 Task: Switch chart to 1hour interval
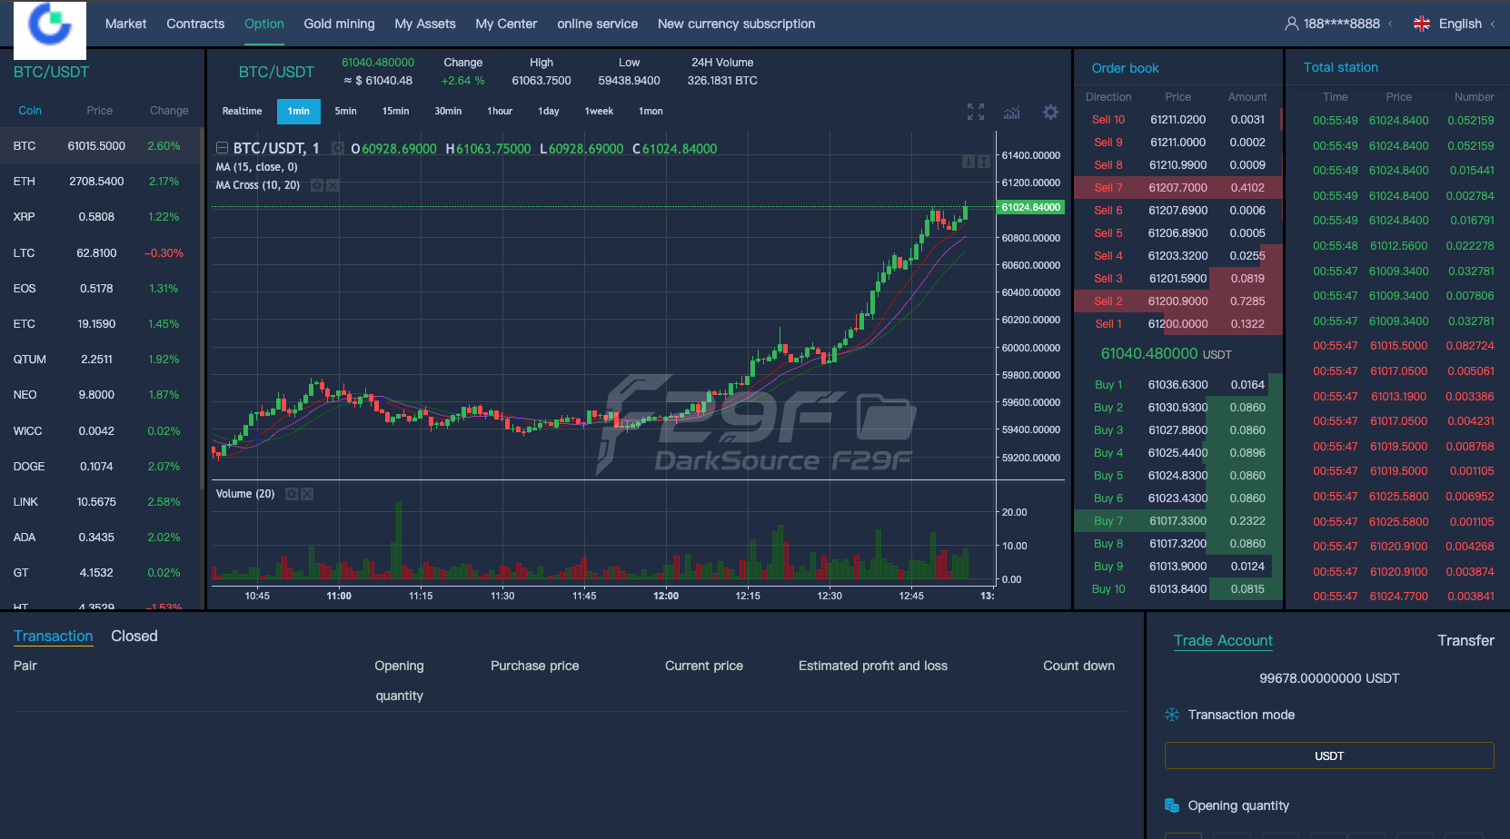pos(500,111)
